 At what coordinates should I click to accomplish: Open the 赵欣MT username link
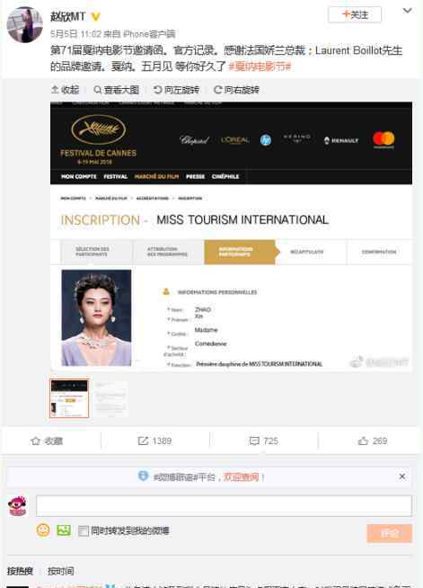(68, 16)
